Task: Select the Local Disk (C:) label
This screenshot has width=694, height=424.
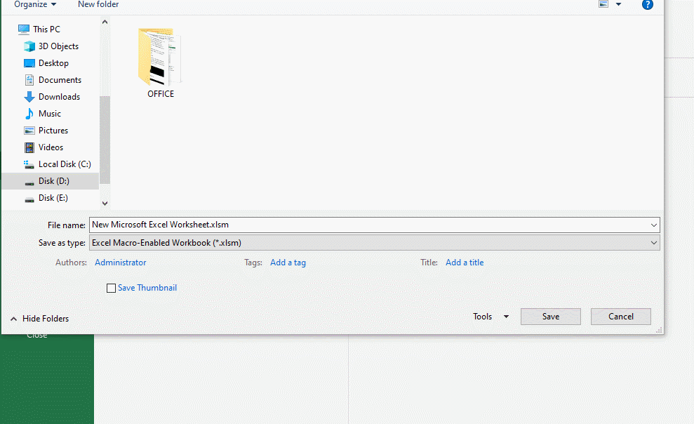Action: pos(65,164)
